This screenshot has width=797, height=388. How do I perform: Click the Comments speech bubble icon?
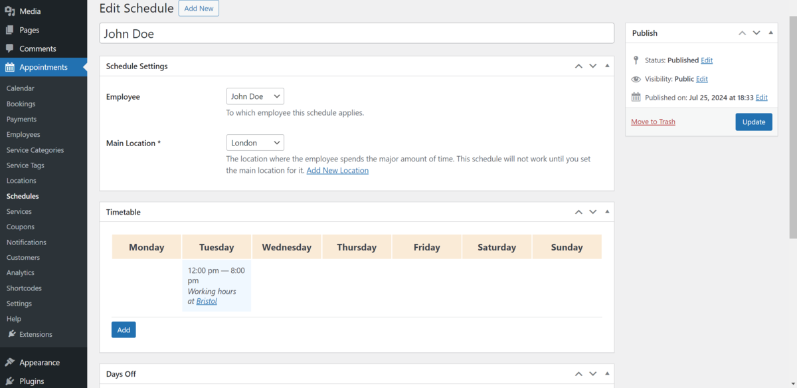tap(10, 48)
